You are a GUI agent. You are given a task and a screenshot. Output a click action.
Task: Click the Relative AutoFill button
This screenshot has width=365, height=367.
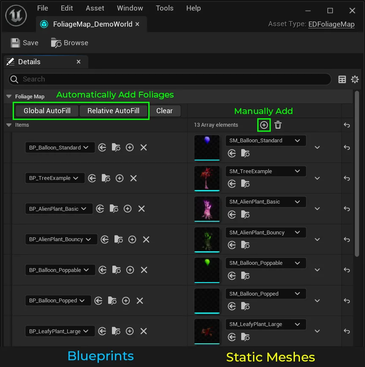(x=113, y=111)
